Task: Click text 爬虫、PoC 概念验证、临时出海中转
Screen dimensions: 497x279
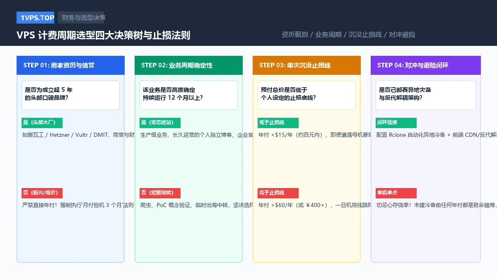Action: tap(183, 205)
